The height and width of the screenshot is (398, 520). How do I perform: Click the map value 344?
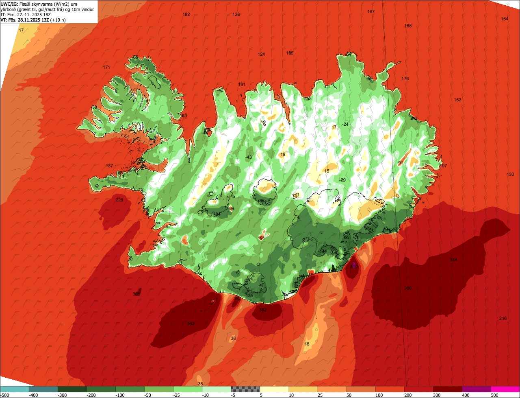click(x=453, y=260)
